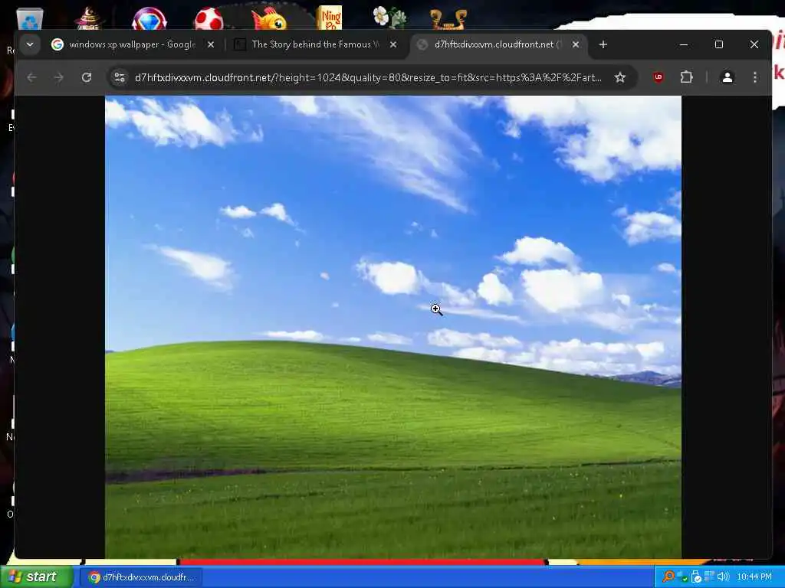This screenshot has width=785, height=588.
Task: Focus the address bar URL field
Action: coord(368,77)
